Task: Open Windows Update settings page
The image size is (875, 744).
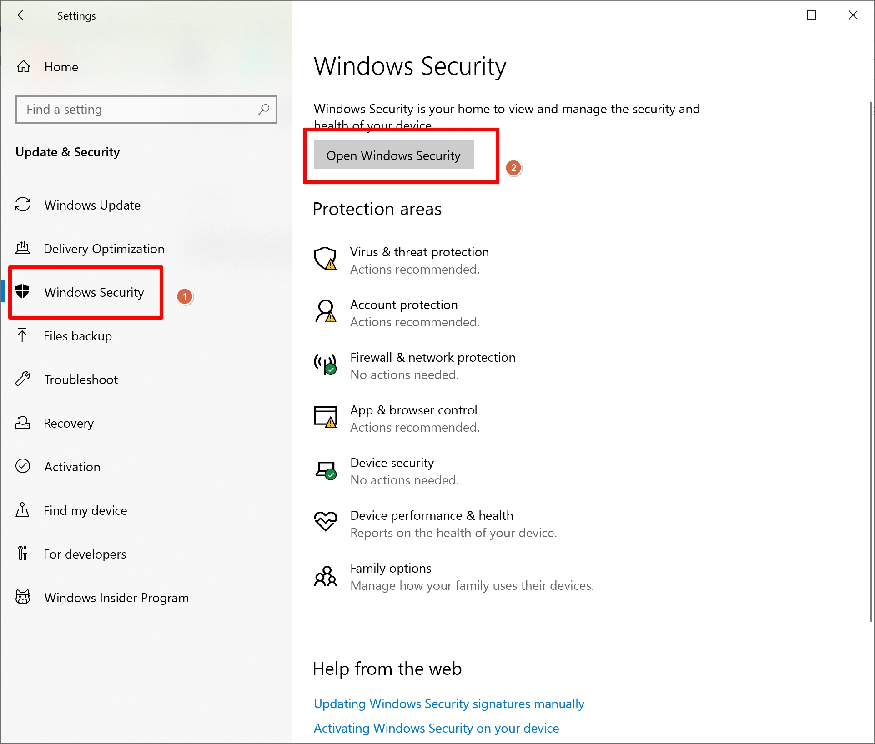Action: pos(92,205)
